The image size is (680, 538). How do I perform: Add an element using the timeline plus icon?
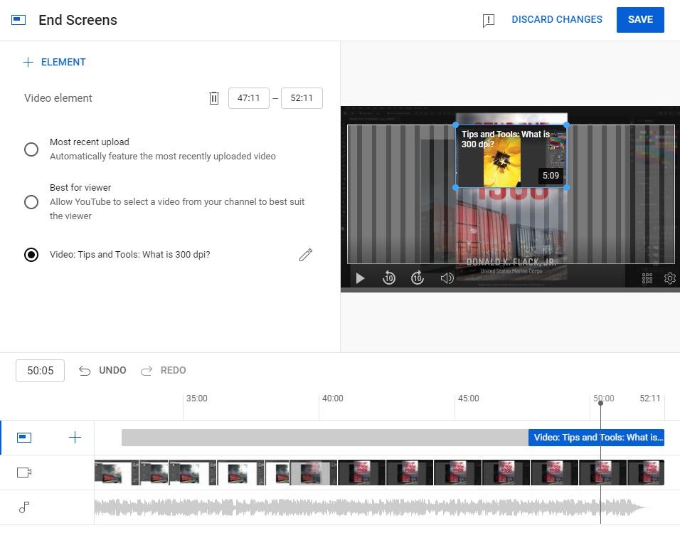[x=75, y=438]
